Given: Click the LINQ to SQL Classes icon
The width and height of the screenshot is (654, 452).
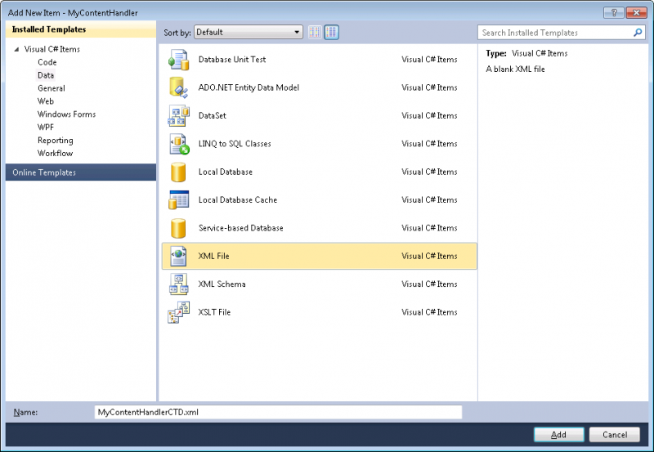Looking at the screenshot, I should click(x=179, y=144).
